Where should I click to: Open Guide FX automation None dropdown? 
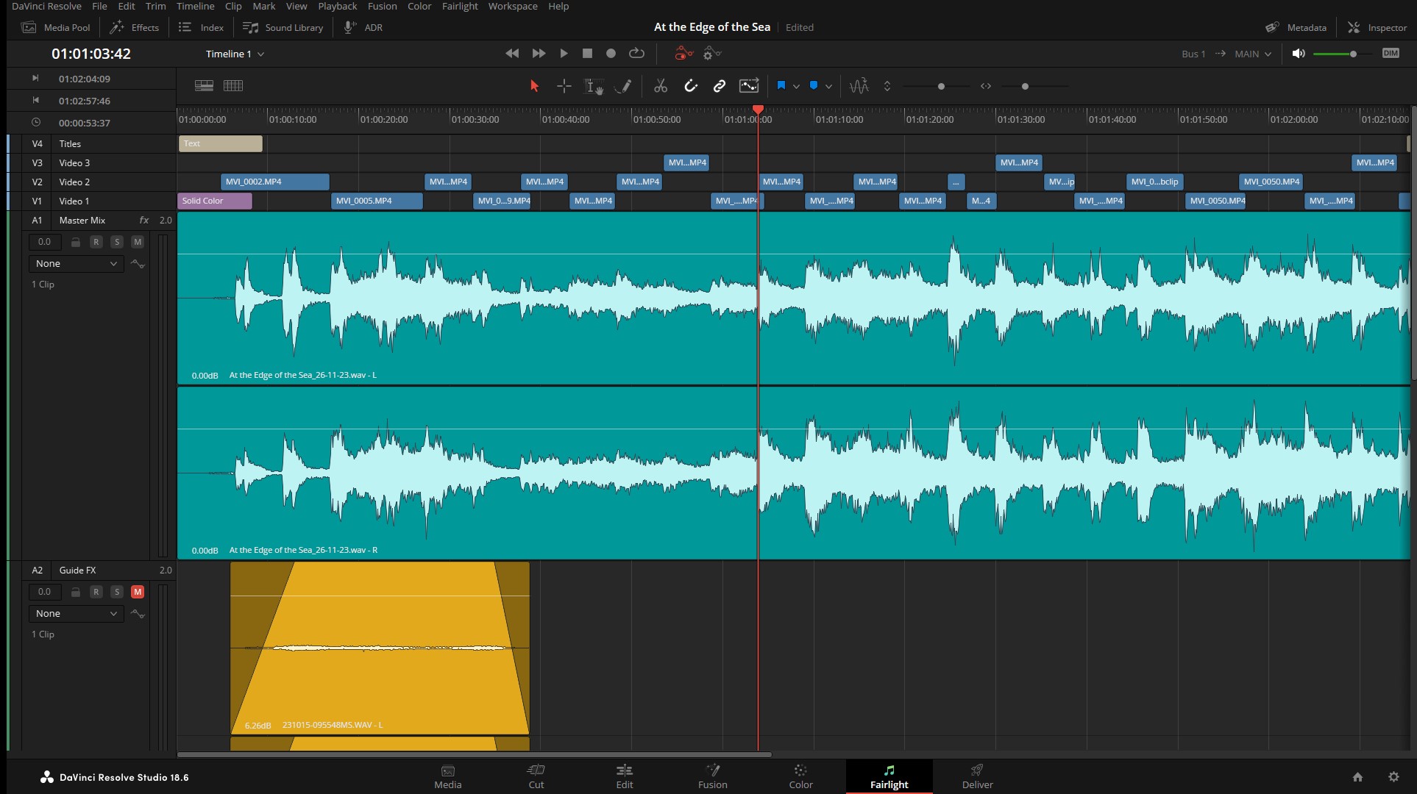pos(76,613)
